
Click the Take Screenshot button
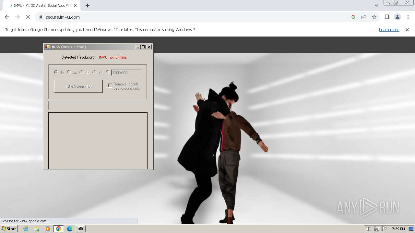[x=78, y=86]
